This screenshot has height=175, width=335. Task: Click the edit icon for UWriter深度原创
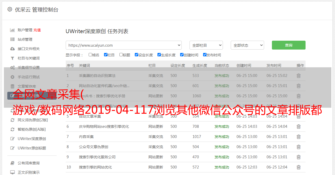click(12, 139)
